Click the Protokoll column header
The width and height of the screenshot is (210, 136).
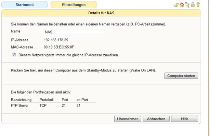point(47,100)
